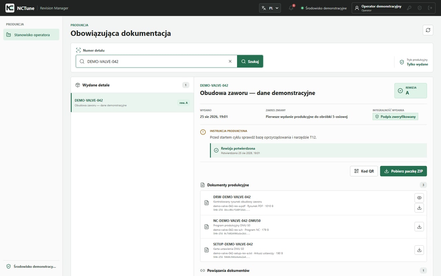
Task: Click the Wydane detale count badge
Action: (x=185, y=85)
